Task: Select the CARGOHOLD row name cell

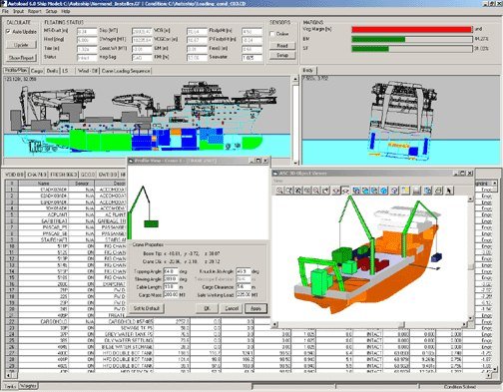Action: coord(44,322)
